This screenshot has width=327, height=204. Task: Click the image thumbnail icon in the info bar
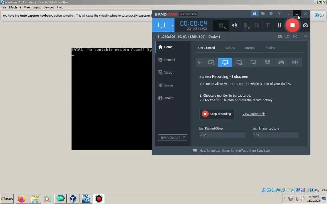tap(287, 36)
